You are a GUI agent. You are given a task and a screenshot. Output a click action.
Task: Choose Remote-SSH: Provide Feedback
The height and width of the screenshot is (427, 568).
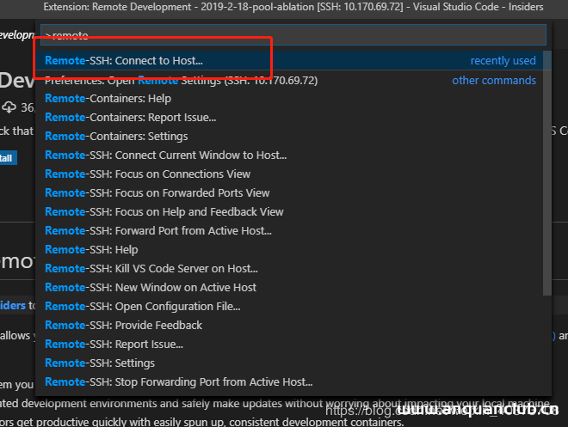click(x=289, y=325)
